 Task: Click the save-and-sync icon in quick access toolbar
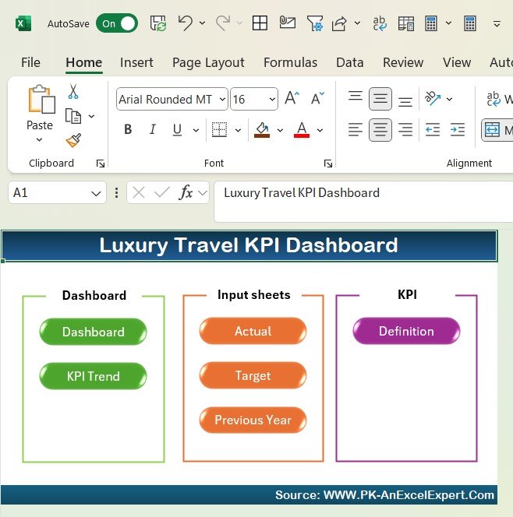158,23
